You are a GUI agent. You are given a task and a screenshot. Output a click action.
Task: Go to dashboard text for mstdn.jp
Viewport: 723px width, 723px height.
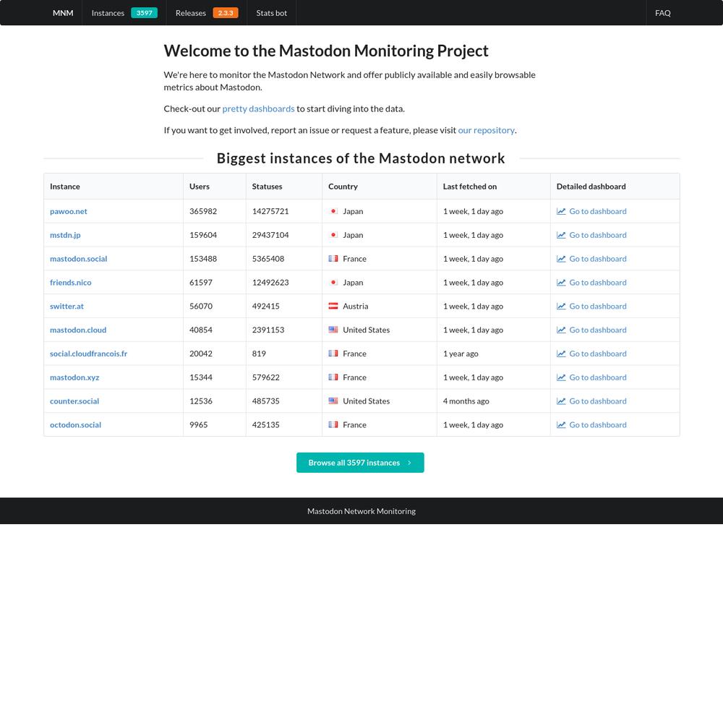(598, 235)
